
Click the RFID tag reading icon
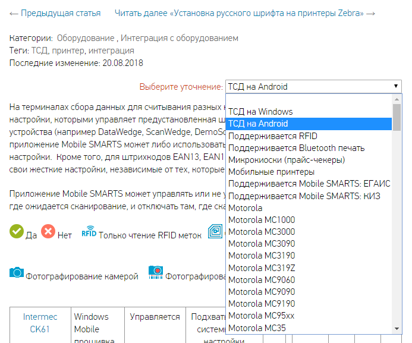pyautogui.click(x=89, y=231)
